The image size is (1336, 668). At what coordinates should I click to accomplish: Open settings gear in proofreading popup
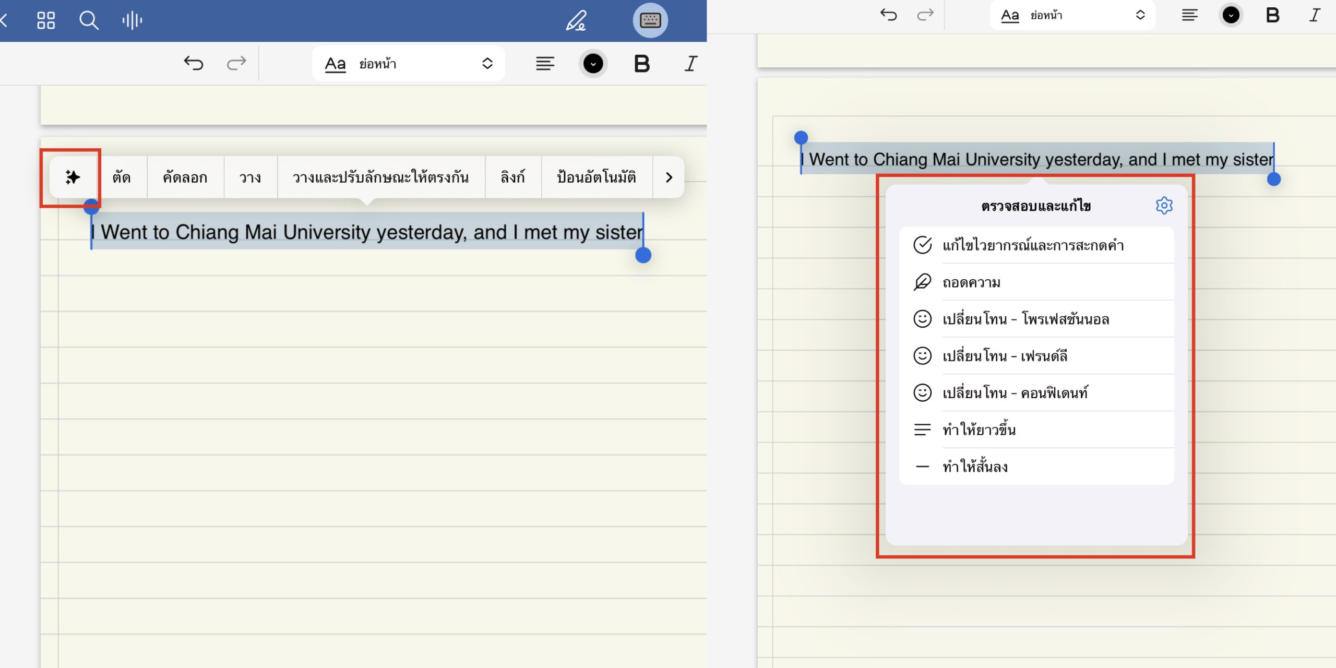click(x=1164, y=206)
